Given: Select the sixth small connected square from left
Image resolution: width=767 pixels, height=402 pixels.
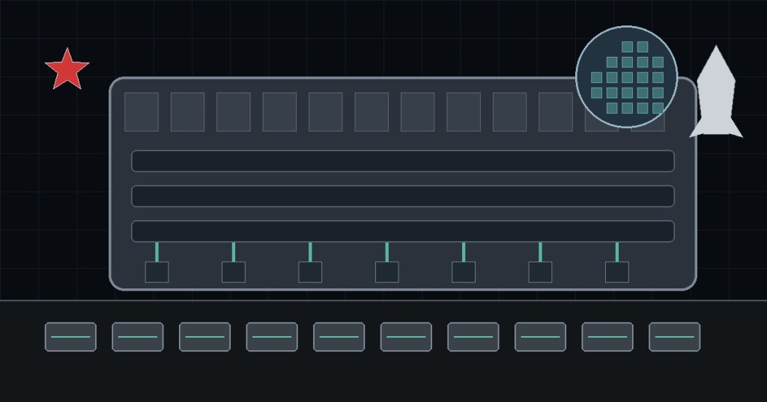Looking at the screenshot, I should 541,272.
